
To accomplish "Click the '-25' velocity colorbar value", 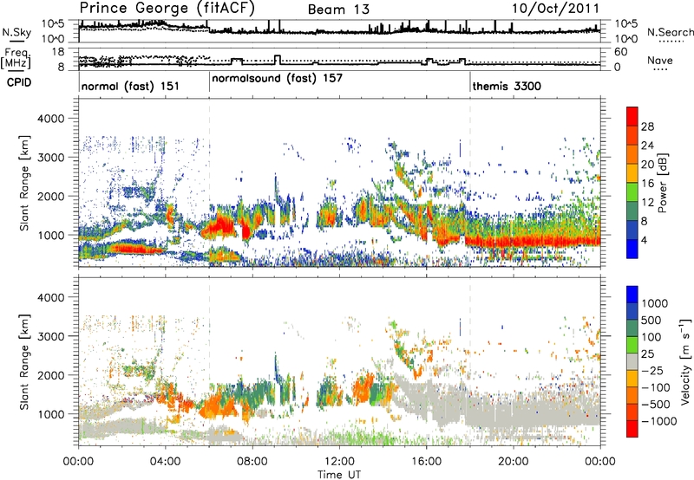I will (652, 371).
